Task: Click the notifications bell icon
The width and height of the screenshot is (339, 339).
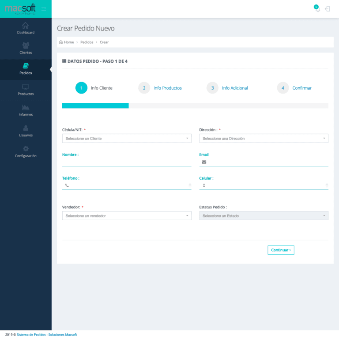Action: point(317,9)
